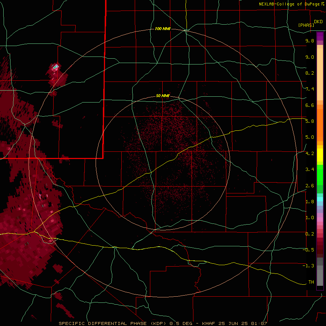
Task: Click the 5.8 legend value
Action: point(310,121)
